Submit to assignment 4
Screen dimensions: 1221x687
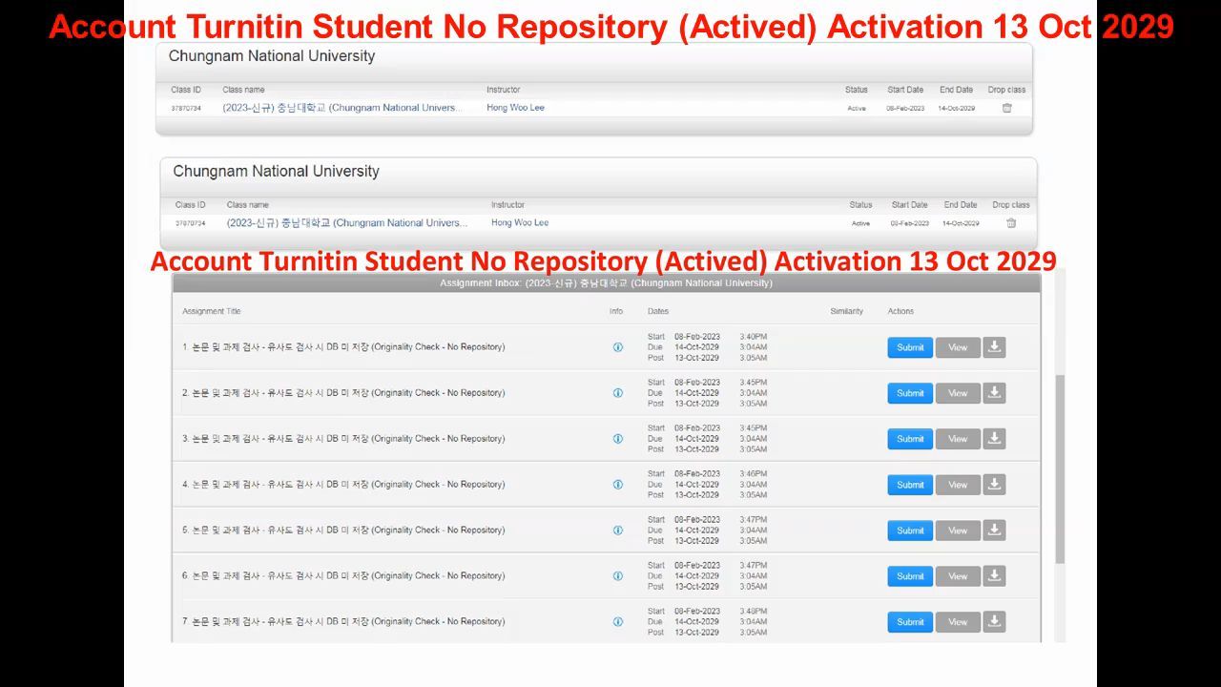coord(910,485)
